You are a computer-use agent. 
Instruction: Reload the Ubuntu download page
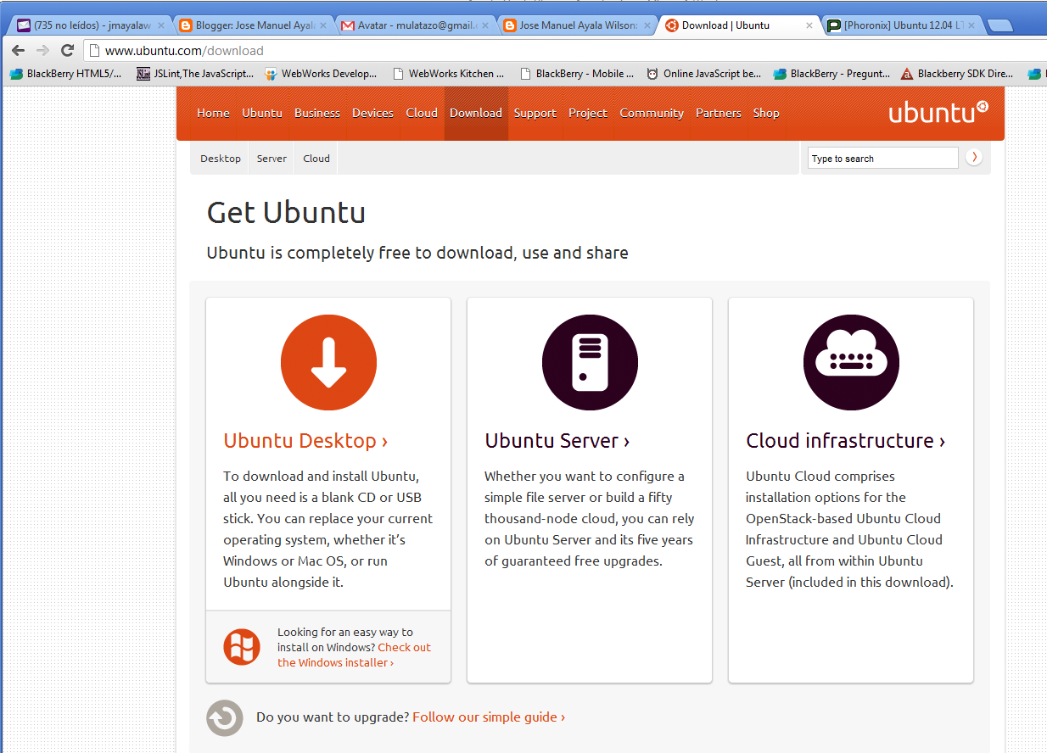click(x=68, y=50)
